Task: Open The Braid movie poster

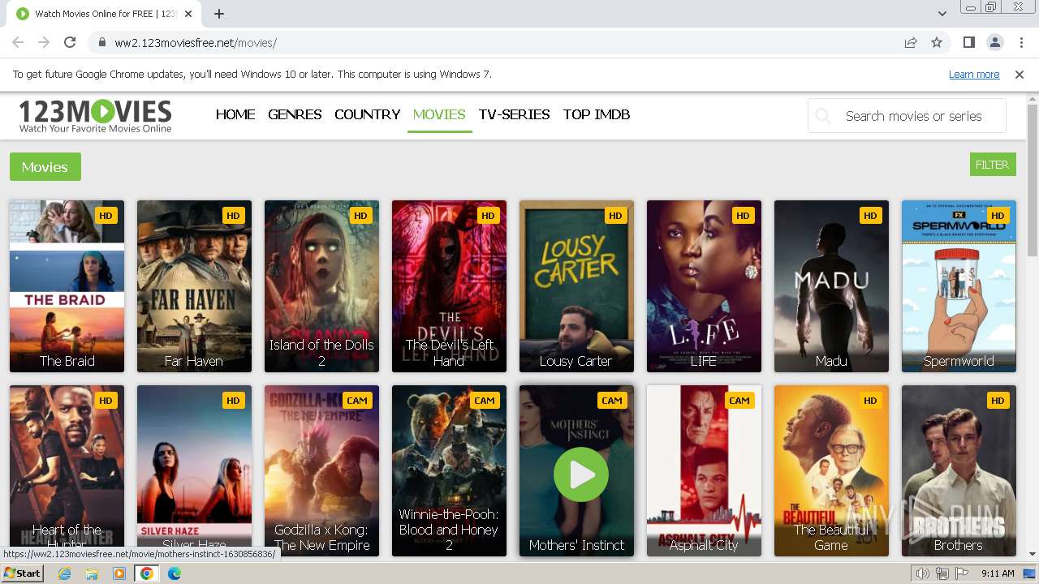Action: [x=67, y=286]
